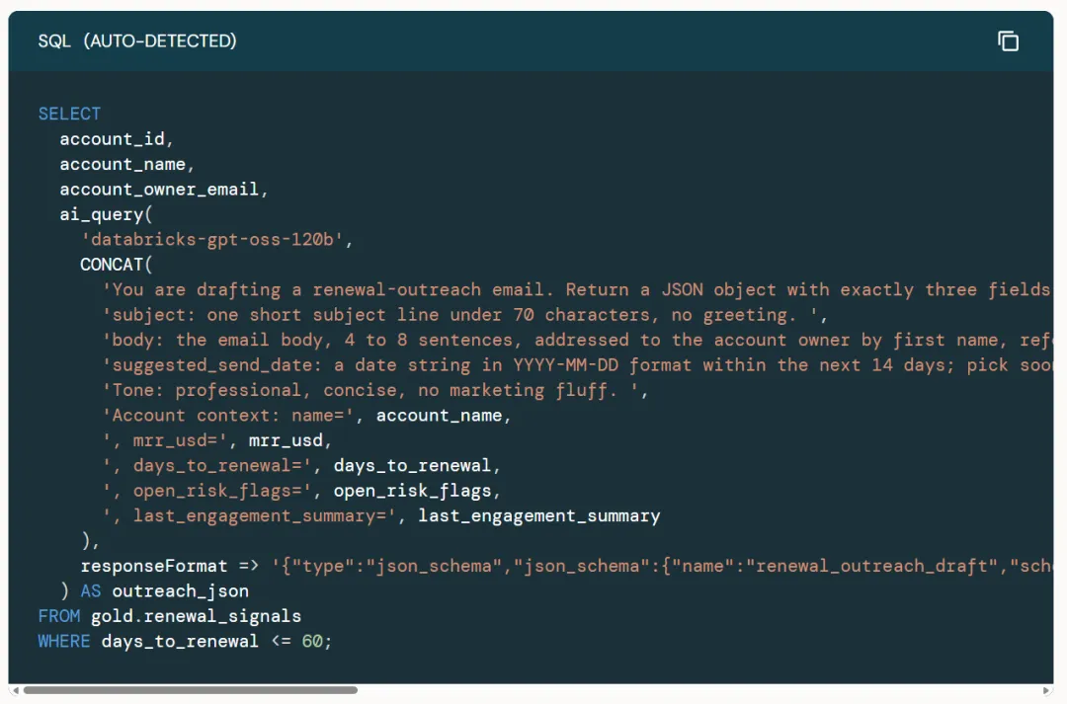Click the WHERE keyword
Viewport: 1067px width, 704px height.
click(64, 642)
